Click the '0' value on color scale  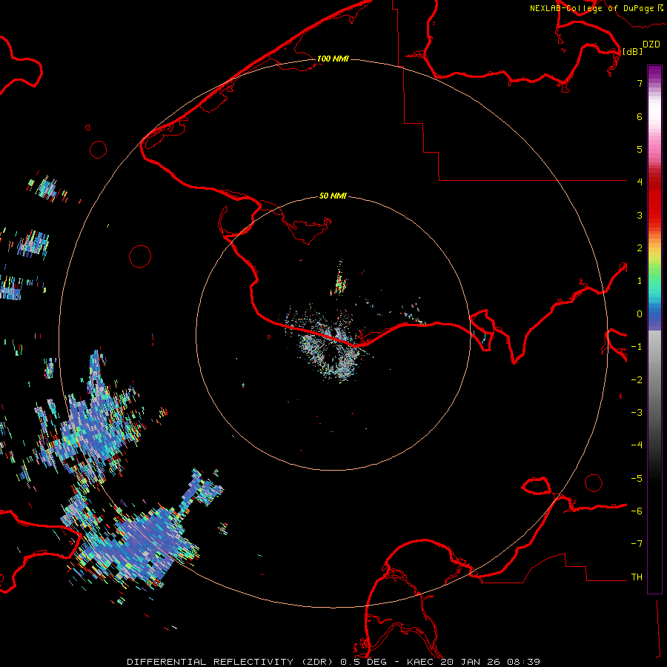pos(640,314)
